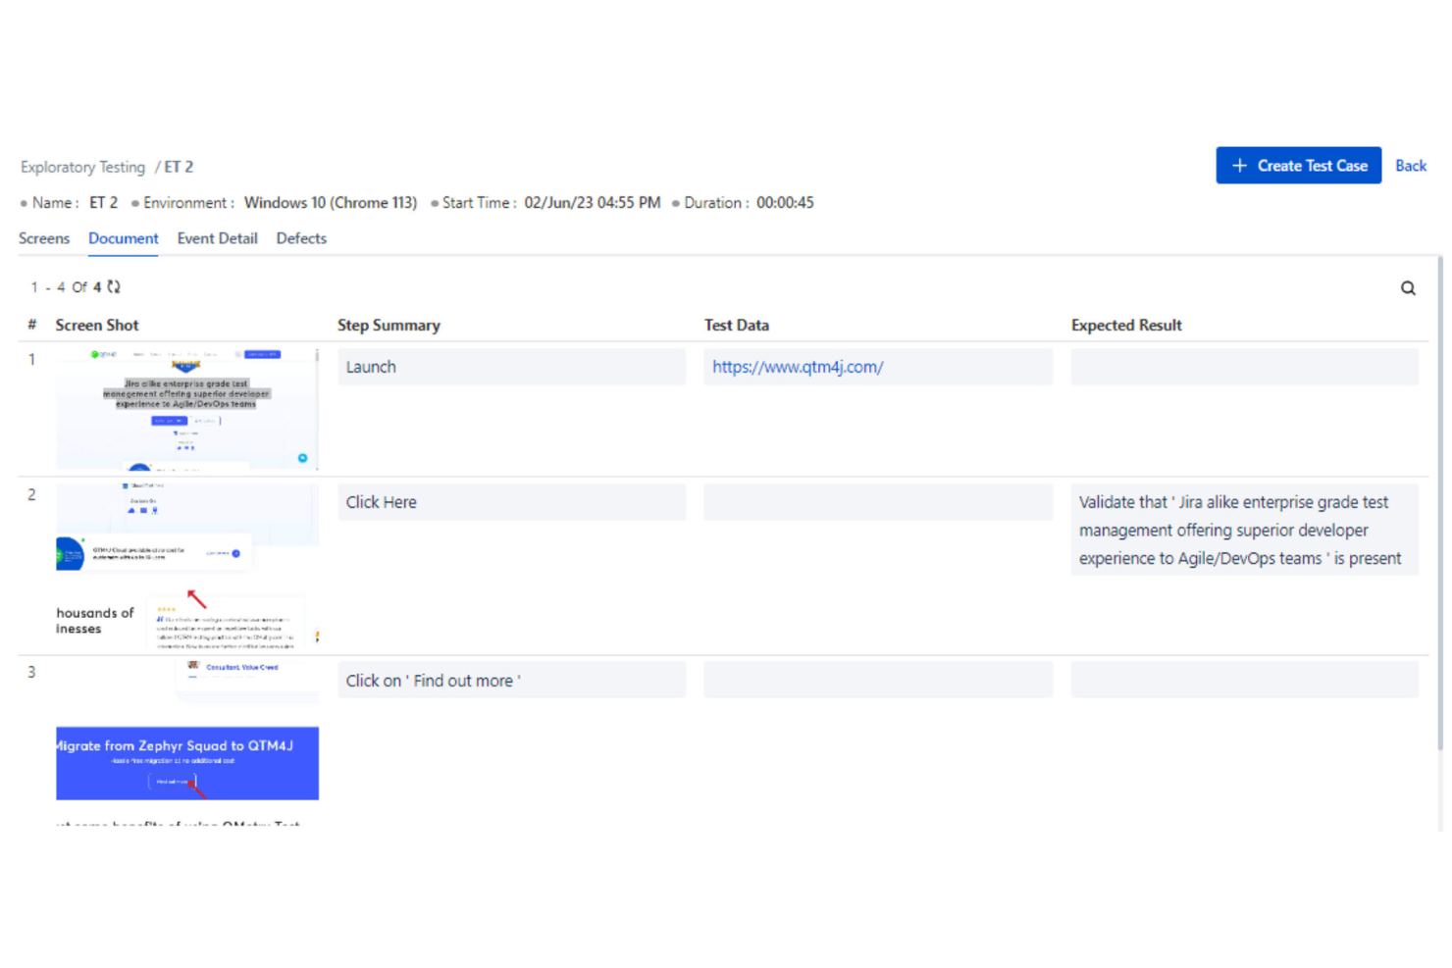Switch to the Screens tab

coord(44,238)
